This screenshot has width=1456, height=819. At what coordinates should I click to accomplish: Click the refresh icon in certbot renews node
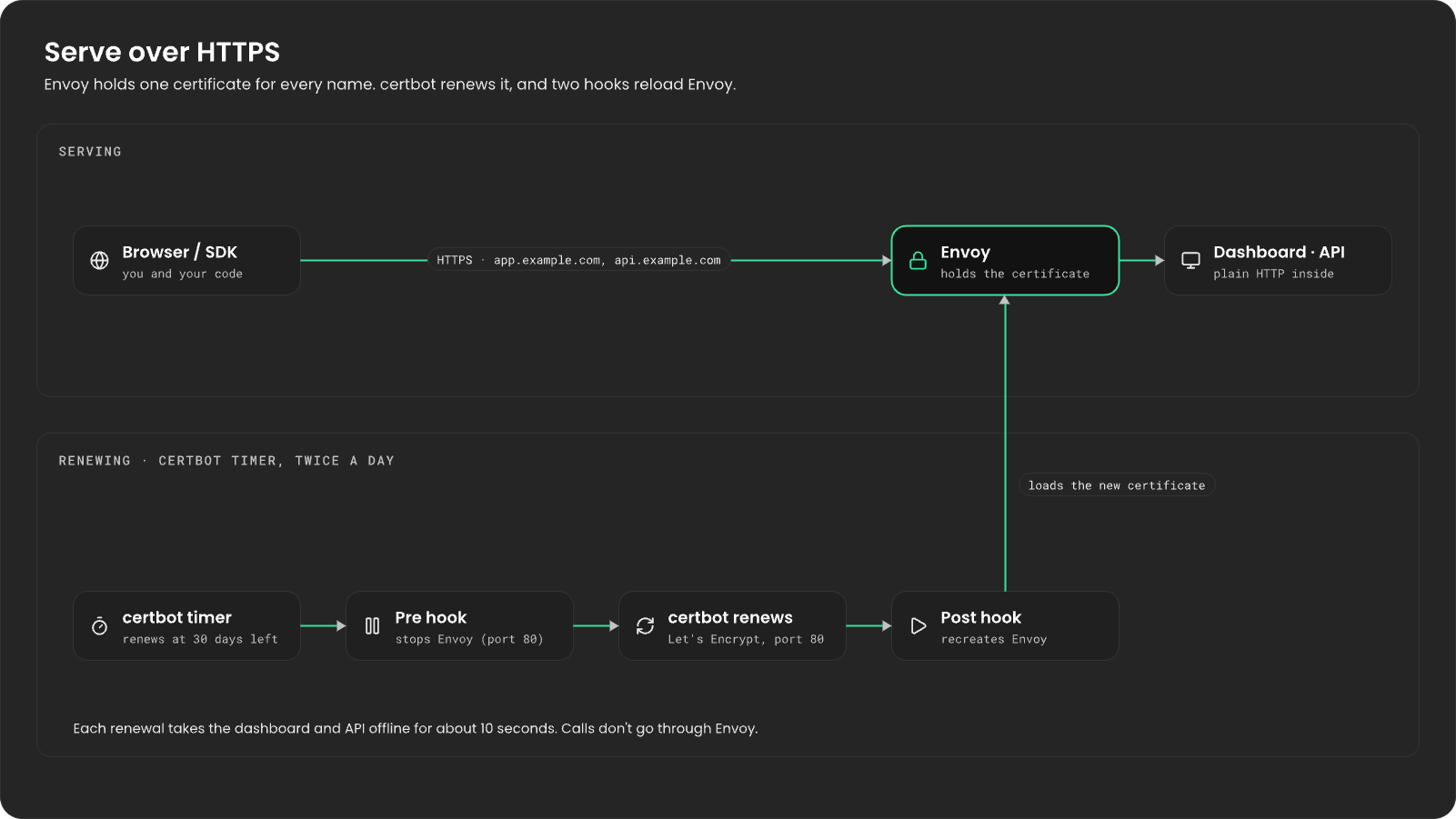click(x=646, y=626)
